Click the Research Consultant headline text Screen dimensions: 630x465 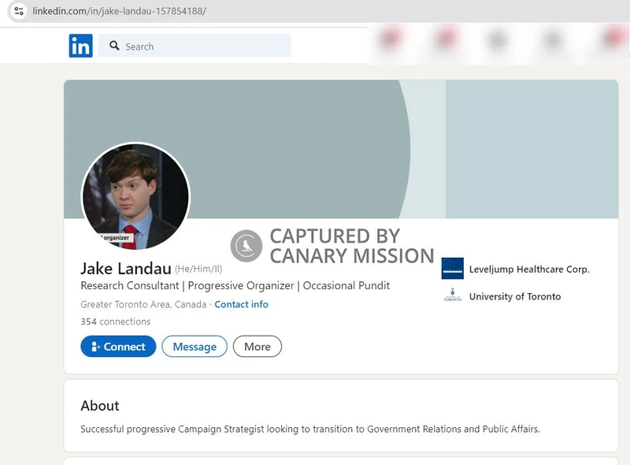(235, 285)
